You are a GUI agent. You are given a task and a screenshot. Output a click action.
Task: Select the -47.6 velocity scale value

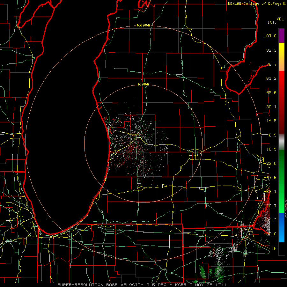tap(270, 178)
